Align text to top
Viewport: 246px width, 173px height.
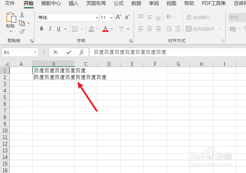pyautogui.click(x=141, y=17)
